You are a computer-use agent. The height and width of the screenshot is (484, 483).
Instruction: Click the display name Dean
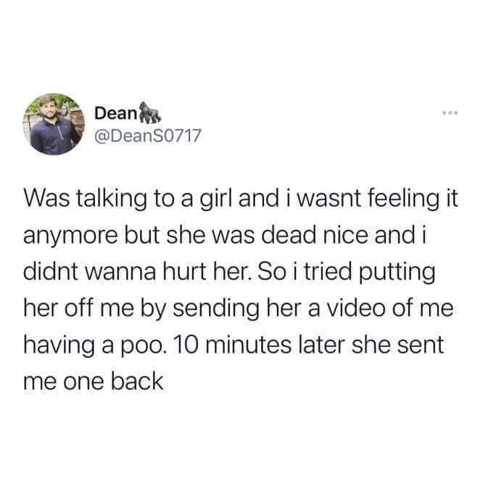pyautogui.click(x=115, y=113)
